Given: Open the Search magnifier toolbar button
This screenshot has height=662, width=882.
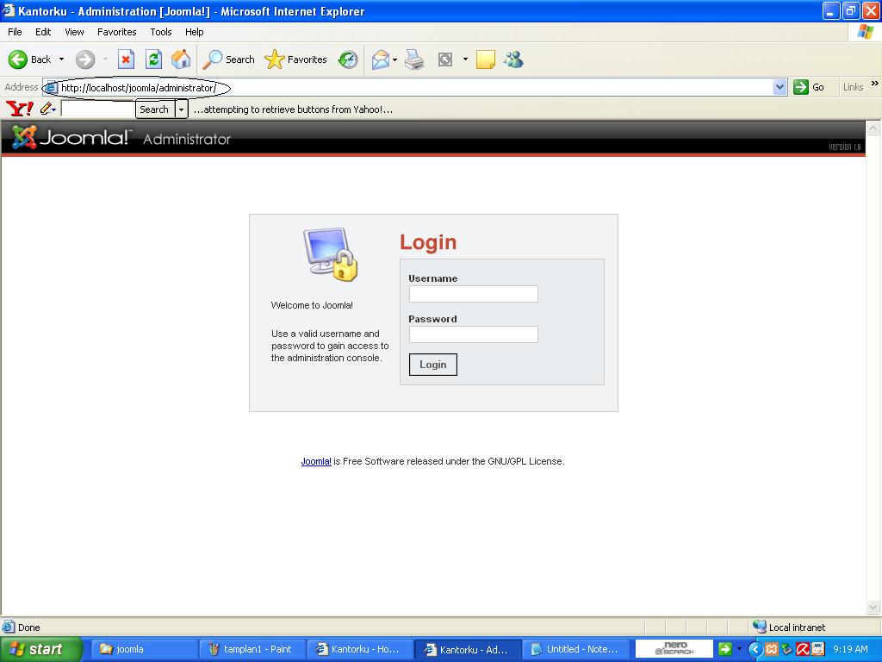Looking at the screenshot, I should pos(228,59).
